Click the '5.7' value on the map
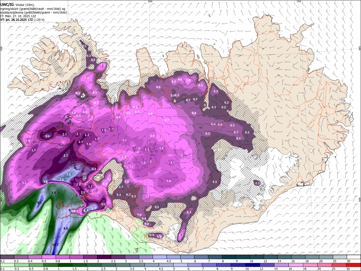361x271 pixels. (x=94, y=208)
